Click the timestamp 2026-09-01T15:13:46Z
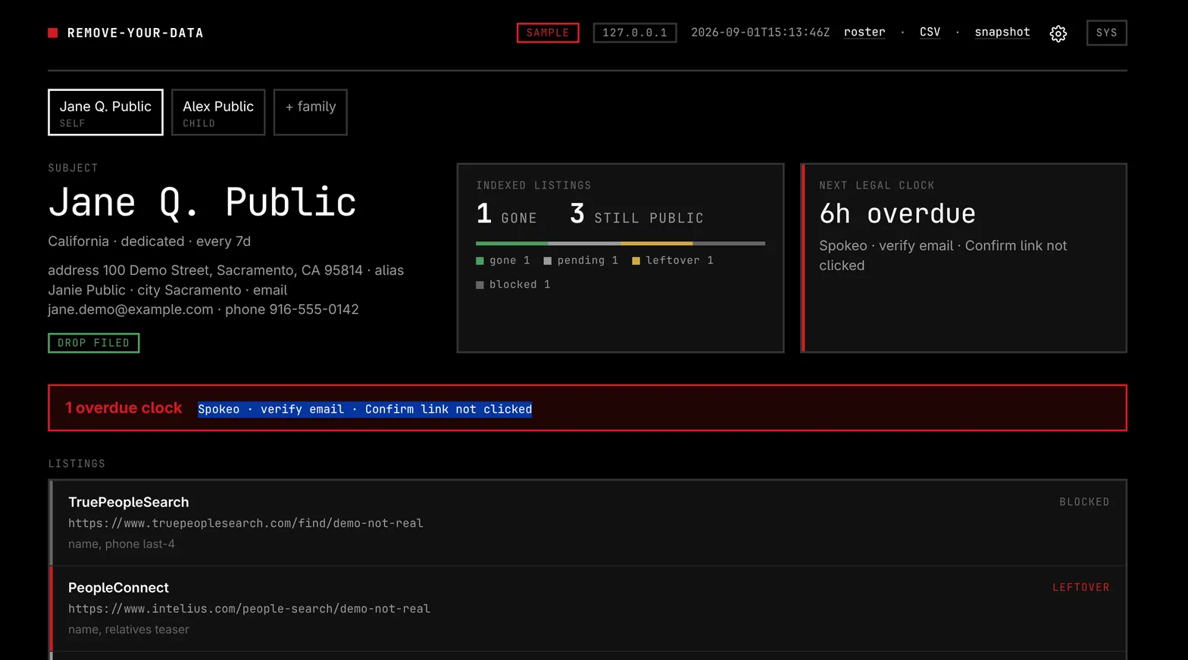The height and width of the screenshot is (660, 1188). click(x=760, y=33)
